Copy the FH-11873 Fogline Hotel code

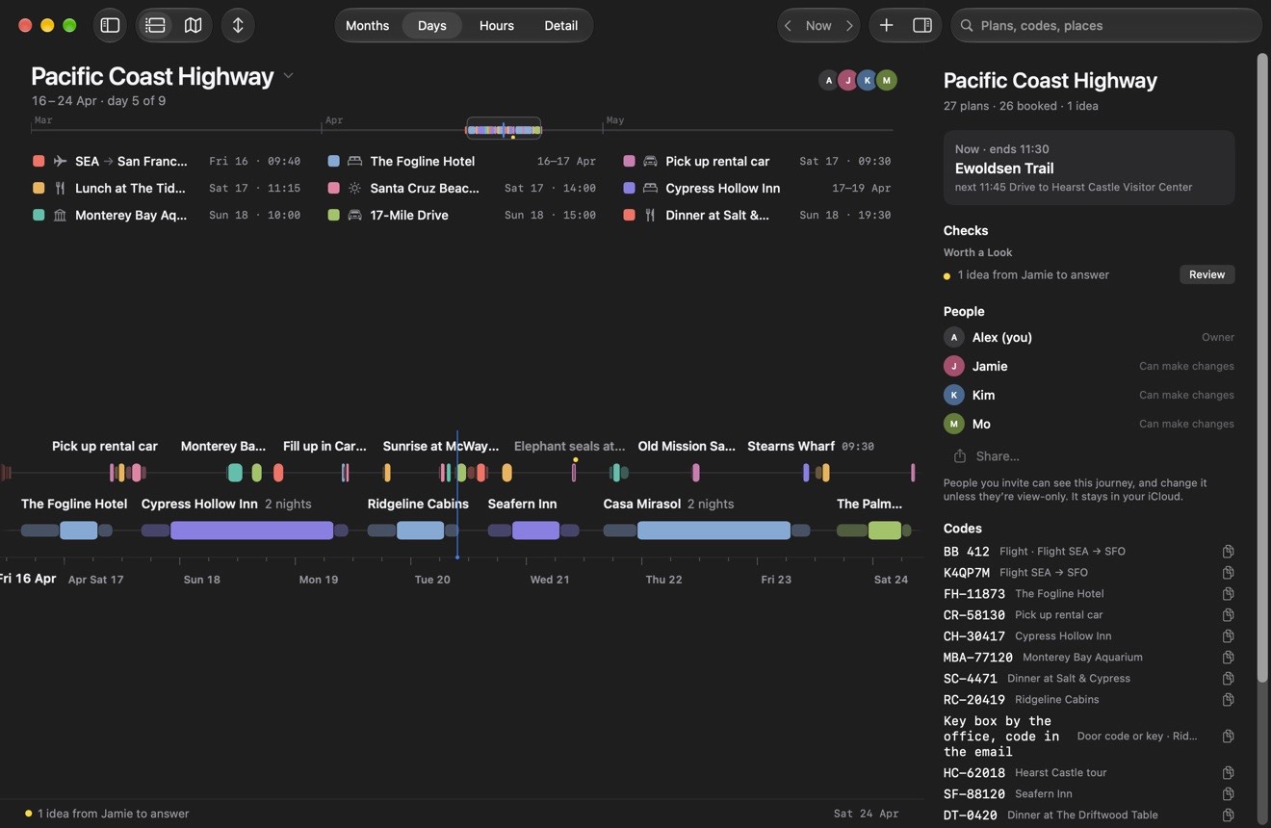1228,594
